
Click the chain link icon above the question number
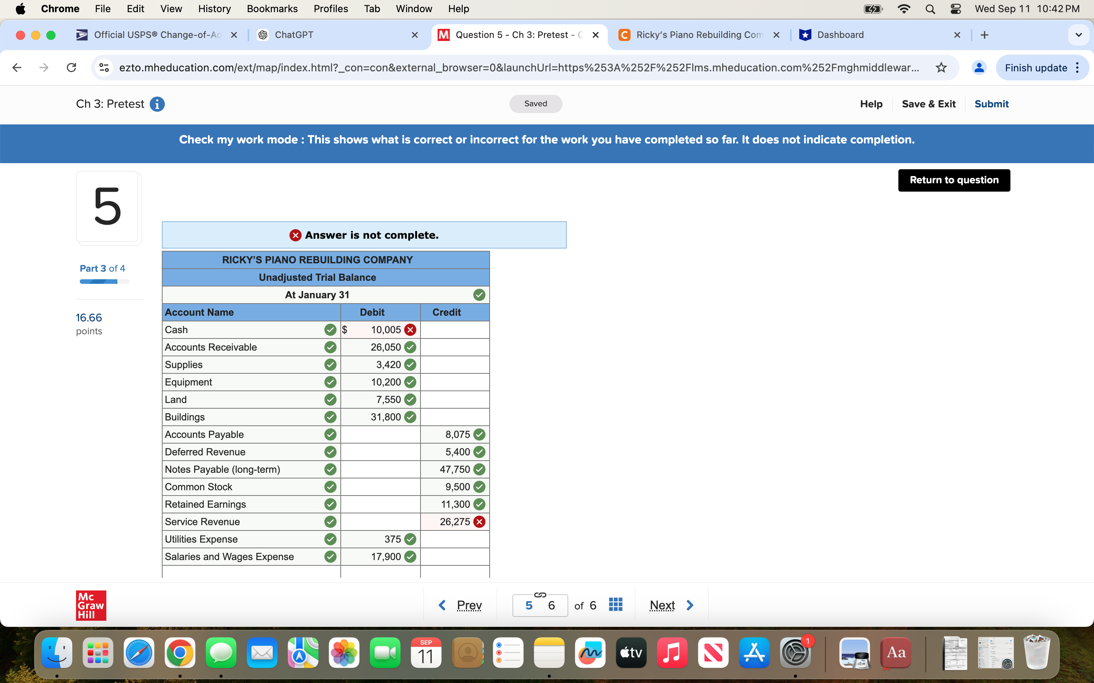[x=540, y=595]
